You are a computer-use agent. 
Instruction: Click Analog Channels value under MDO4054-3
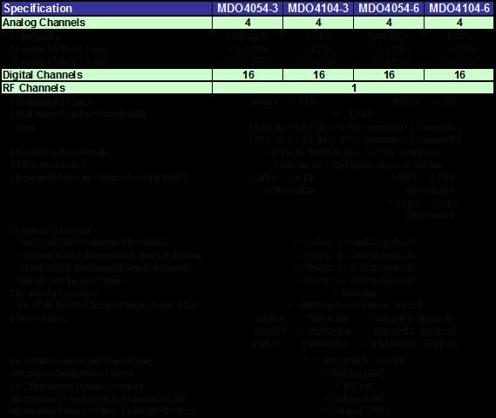[248, 23]
